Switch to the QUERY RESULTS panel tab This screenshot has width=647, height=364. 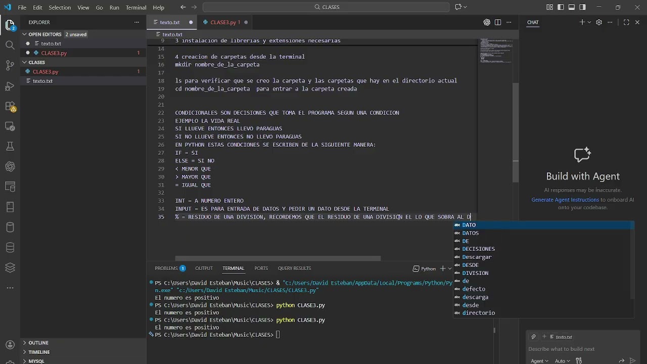click(294, 268)
